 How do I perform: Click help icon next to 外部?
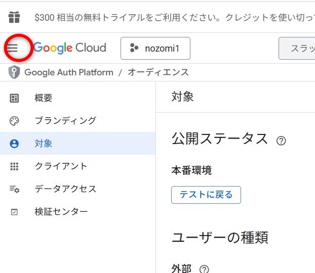pyautogui.click(x=204, y=269)
